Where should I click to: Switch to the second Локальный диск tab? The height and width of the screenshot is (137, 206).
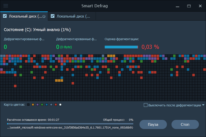[72, 16]
